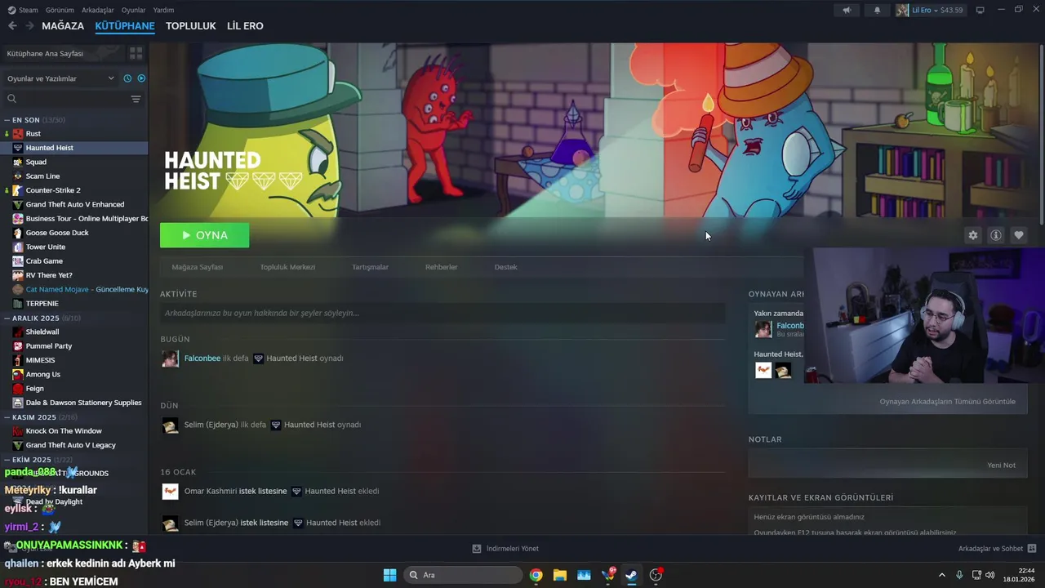Open Rehberler link
Viewport: 1045px width, 588px height.
pyautogui.click(x=441, y=267)
